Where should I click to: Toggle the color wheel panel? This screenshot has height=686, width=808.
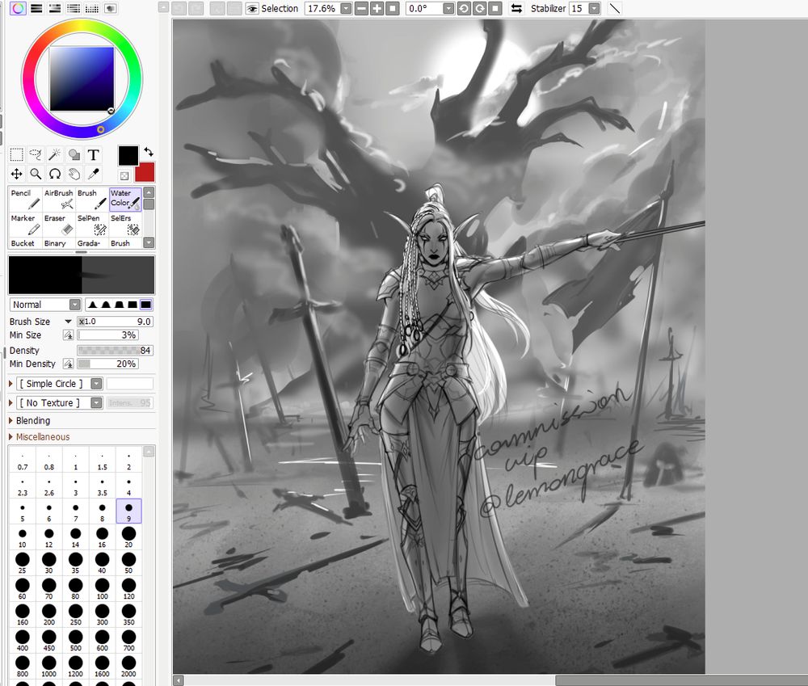[x=18, y=8]
